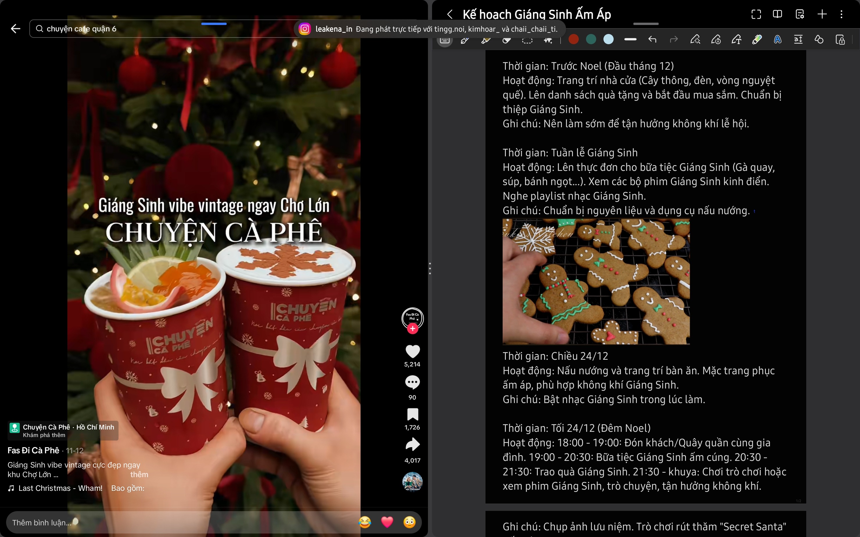This screenshot has width=860, height=537.
Task: Expand the caption with 'thêm'
Action: click(139, 475)
